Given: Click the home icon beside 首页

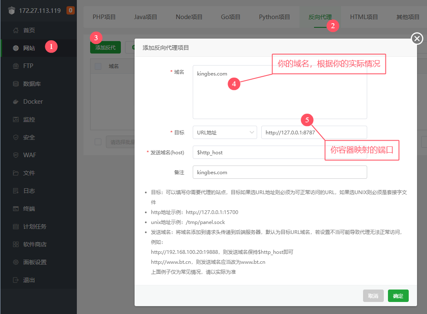Looking at the screenshot, I should point(16,30).
